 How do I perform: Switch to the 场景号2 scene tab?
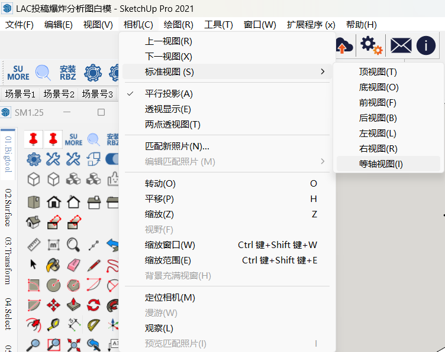pyautogui.click(x=59, y=94)
